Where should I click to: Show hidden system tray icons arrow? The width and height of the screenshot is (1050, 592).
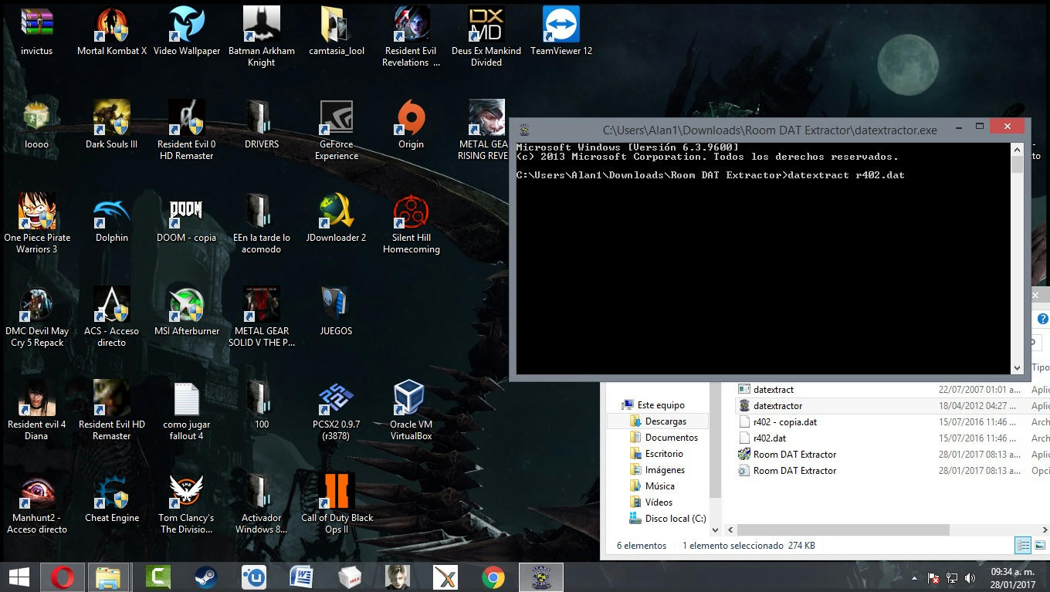coord(915,578)
